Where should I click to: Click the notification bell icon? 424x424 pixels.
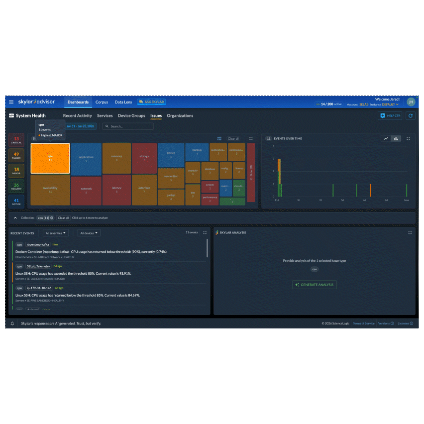pyautogui.click(x=12, y=323)
